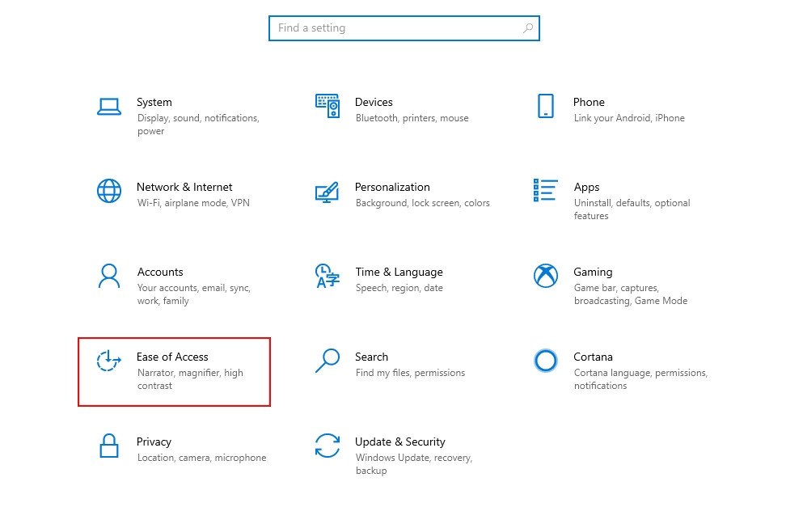Click the Search magnifier category icon
This screenshot has height=524, width=803.
click(x=328, y=361)
